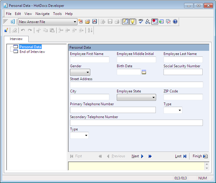Open the Edit menu
The width and height of the screenshot is (216, 183).
pos(18,14)
